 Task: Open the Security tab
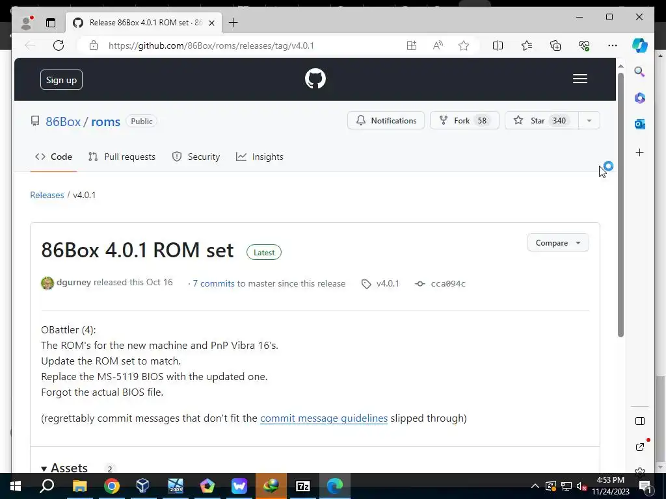tap(196, 157)
